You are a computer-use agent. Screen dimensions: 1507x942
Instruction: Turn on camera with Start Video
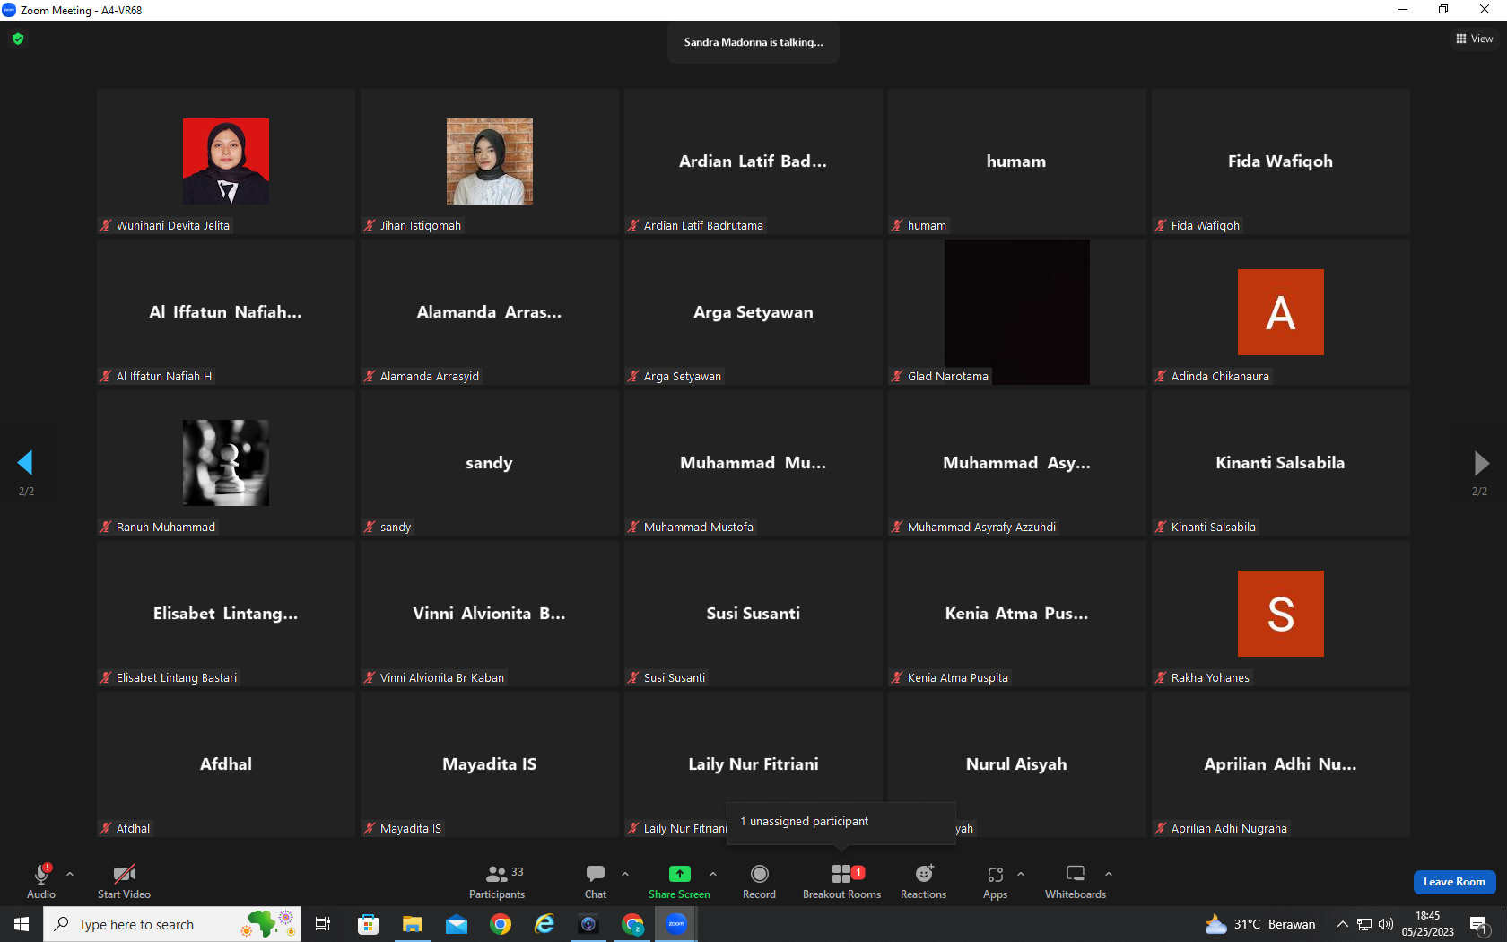tap(124, 881)
